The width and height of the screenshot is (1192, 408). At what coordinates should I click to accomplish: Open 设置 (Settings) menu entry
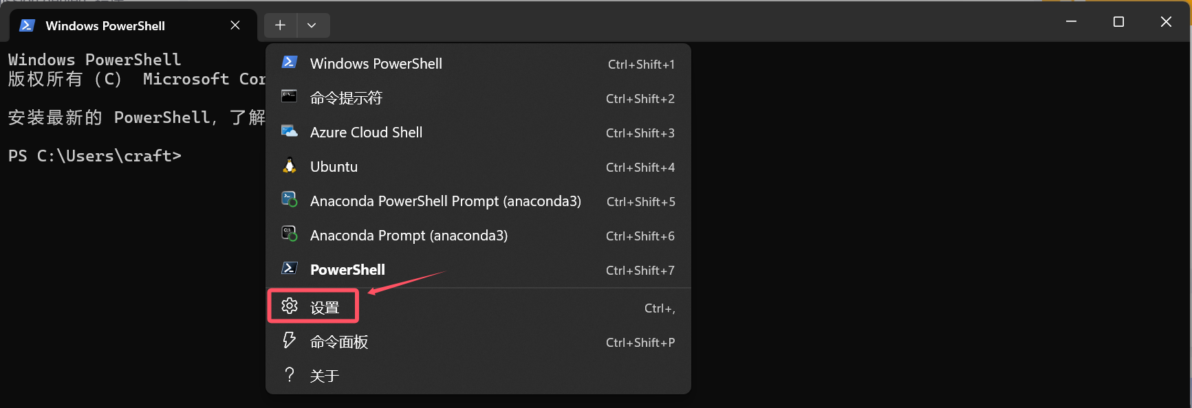tap(478, 308)
